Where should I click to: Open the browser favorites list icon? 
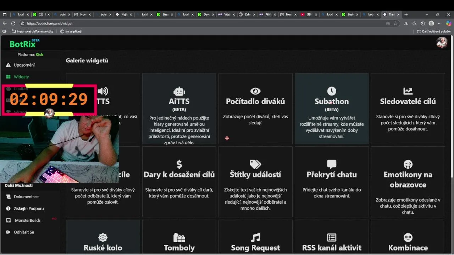coord(414,23)
